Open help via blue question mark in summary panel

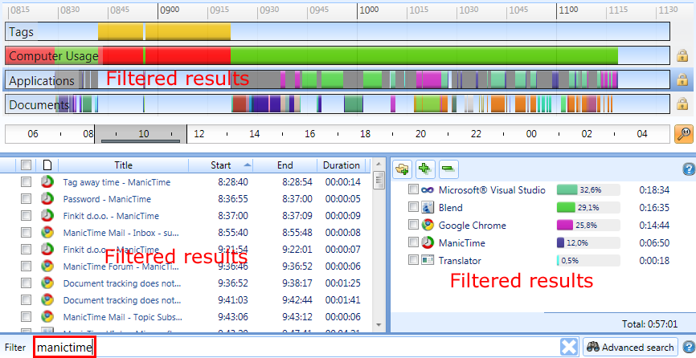coord(689,169)
